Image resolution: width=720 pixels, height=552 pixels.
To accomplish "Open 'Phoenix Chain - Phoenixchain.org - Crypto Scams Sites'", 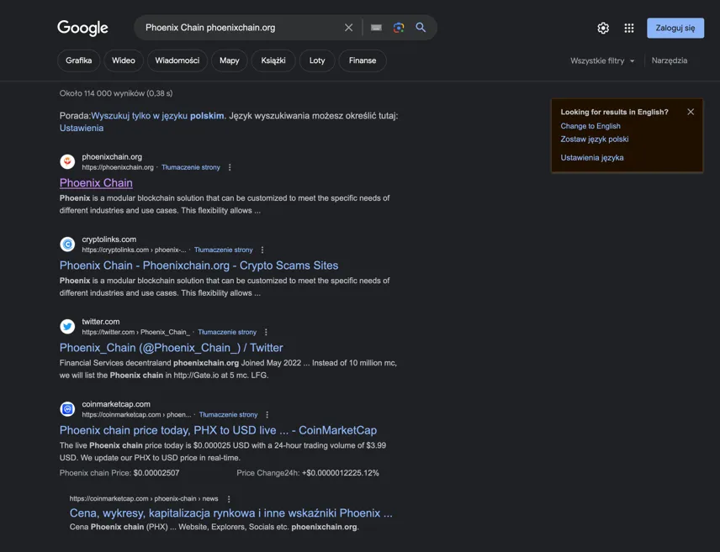I will coord(199,265).
